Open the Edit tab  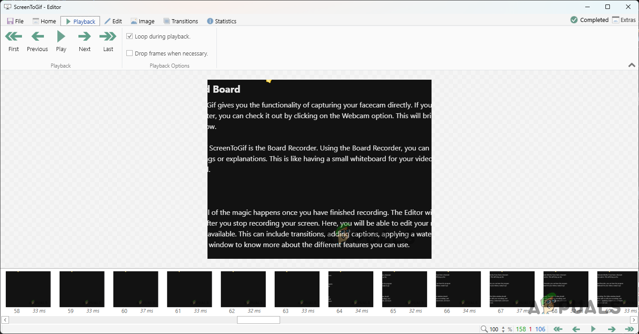coord(113,21)
